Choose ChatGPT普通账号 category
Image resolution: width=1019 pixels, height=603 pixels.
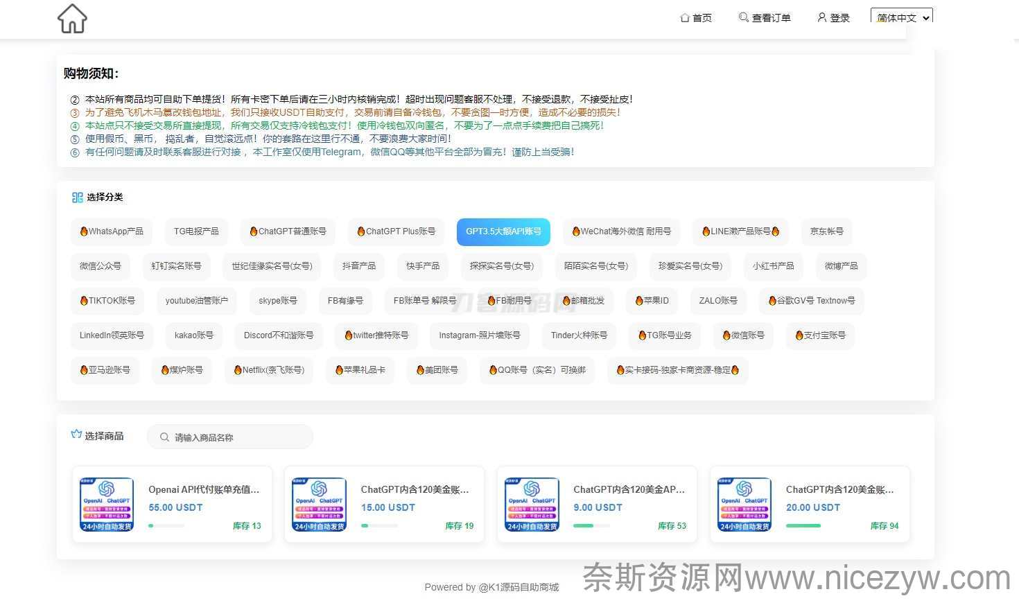(288, 231)
